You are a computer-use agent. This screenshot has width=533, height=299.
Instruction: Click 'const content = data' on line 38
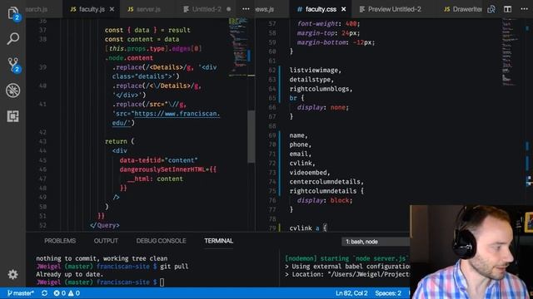pos(142,39)
